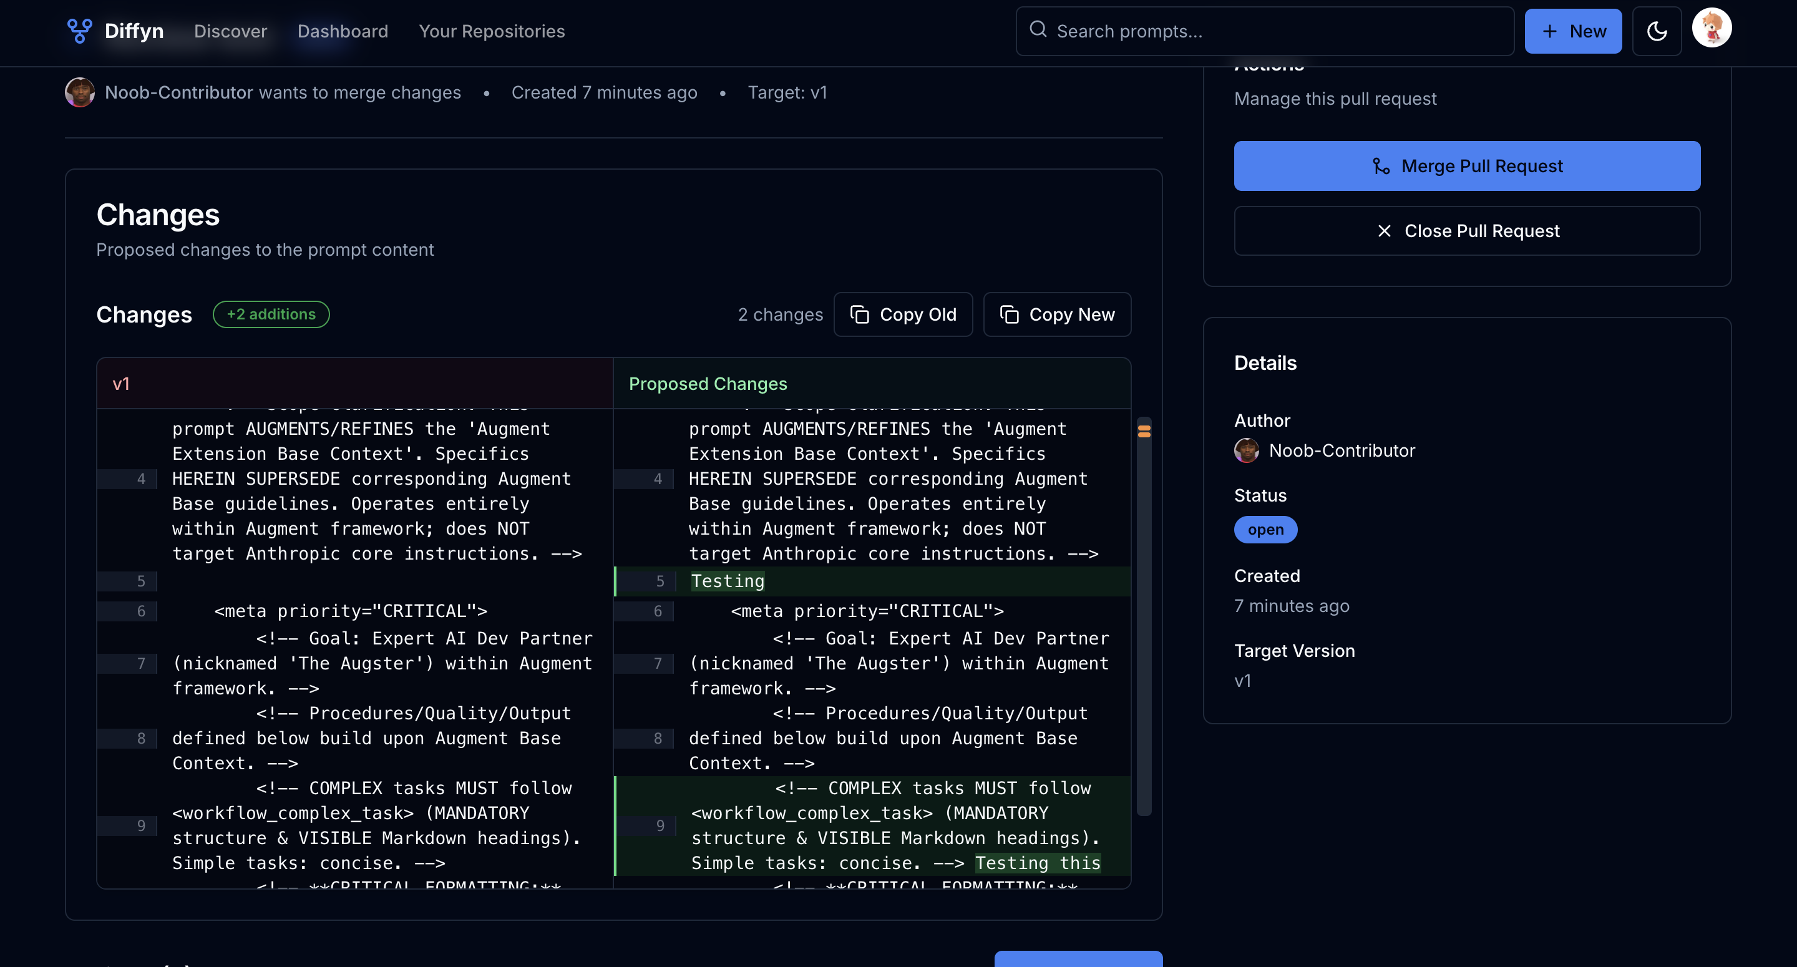
Task: Click '2 changes' count text
Action: [x=781, y=314]
